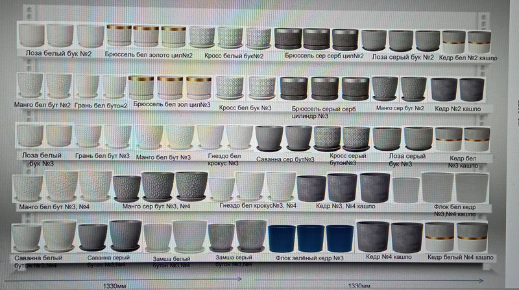The height and width of the screenshot is (290, 519).
Task: Click the 'Кросс бел бук №3' label
Action: [x=245, y=106]
